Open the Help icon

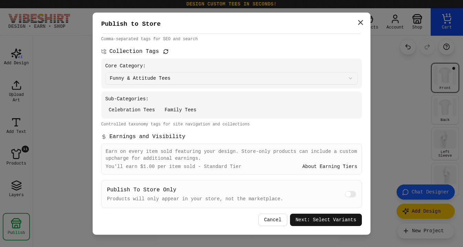[446, 47]
